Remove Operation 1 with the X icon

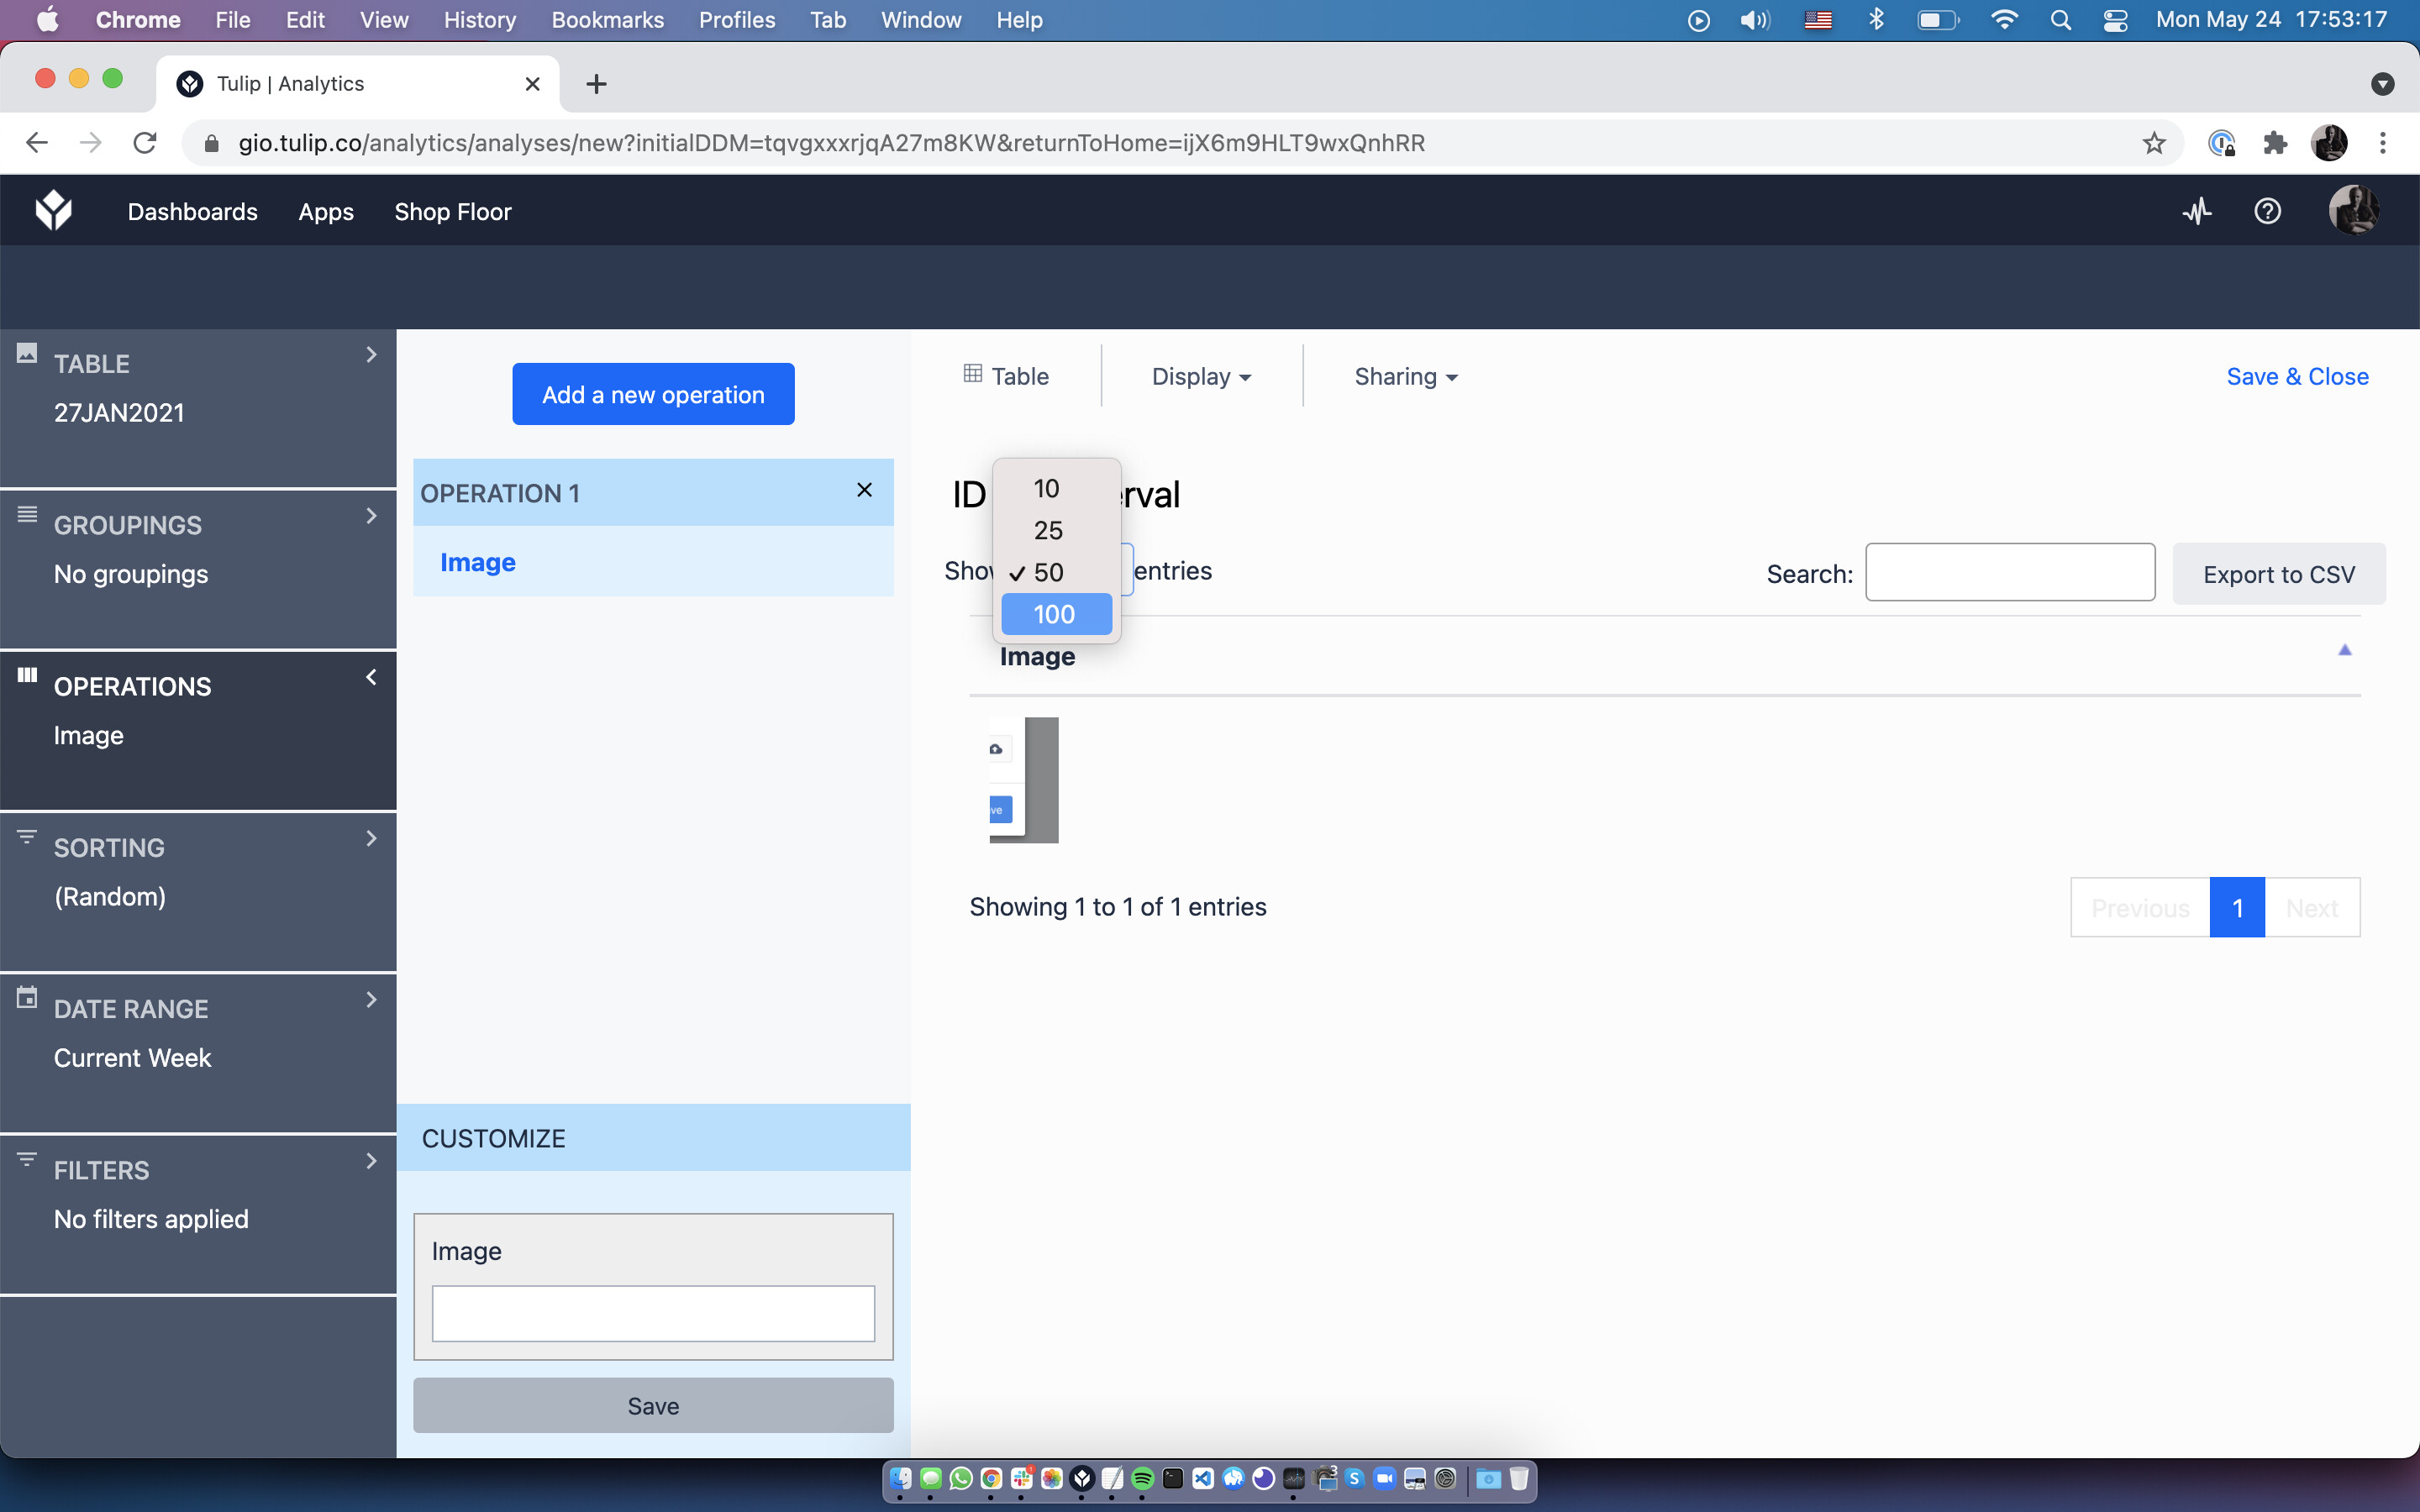(864, 490)
